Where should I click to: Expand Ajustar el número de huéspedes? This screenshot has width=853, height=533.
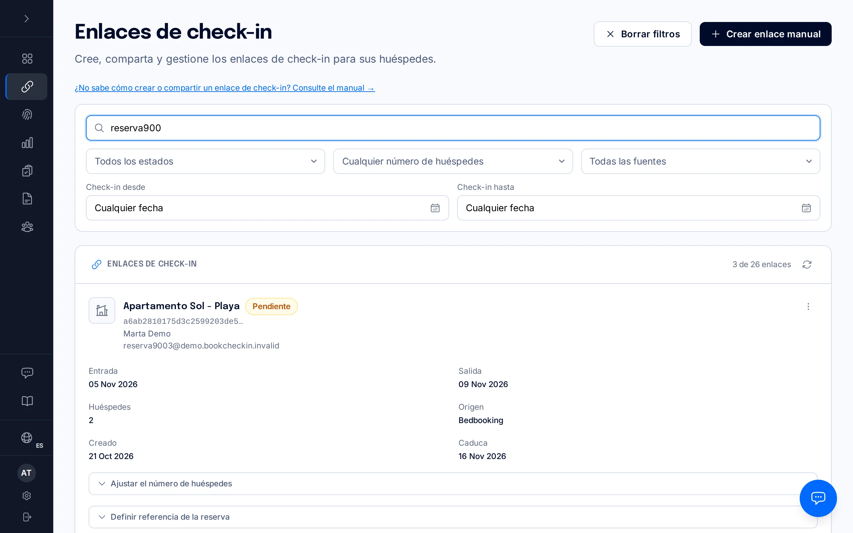click(x=453, y=484)
